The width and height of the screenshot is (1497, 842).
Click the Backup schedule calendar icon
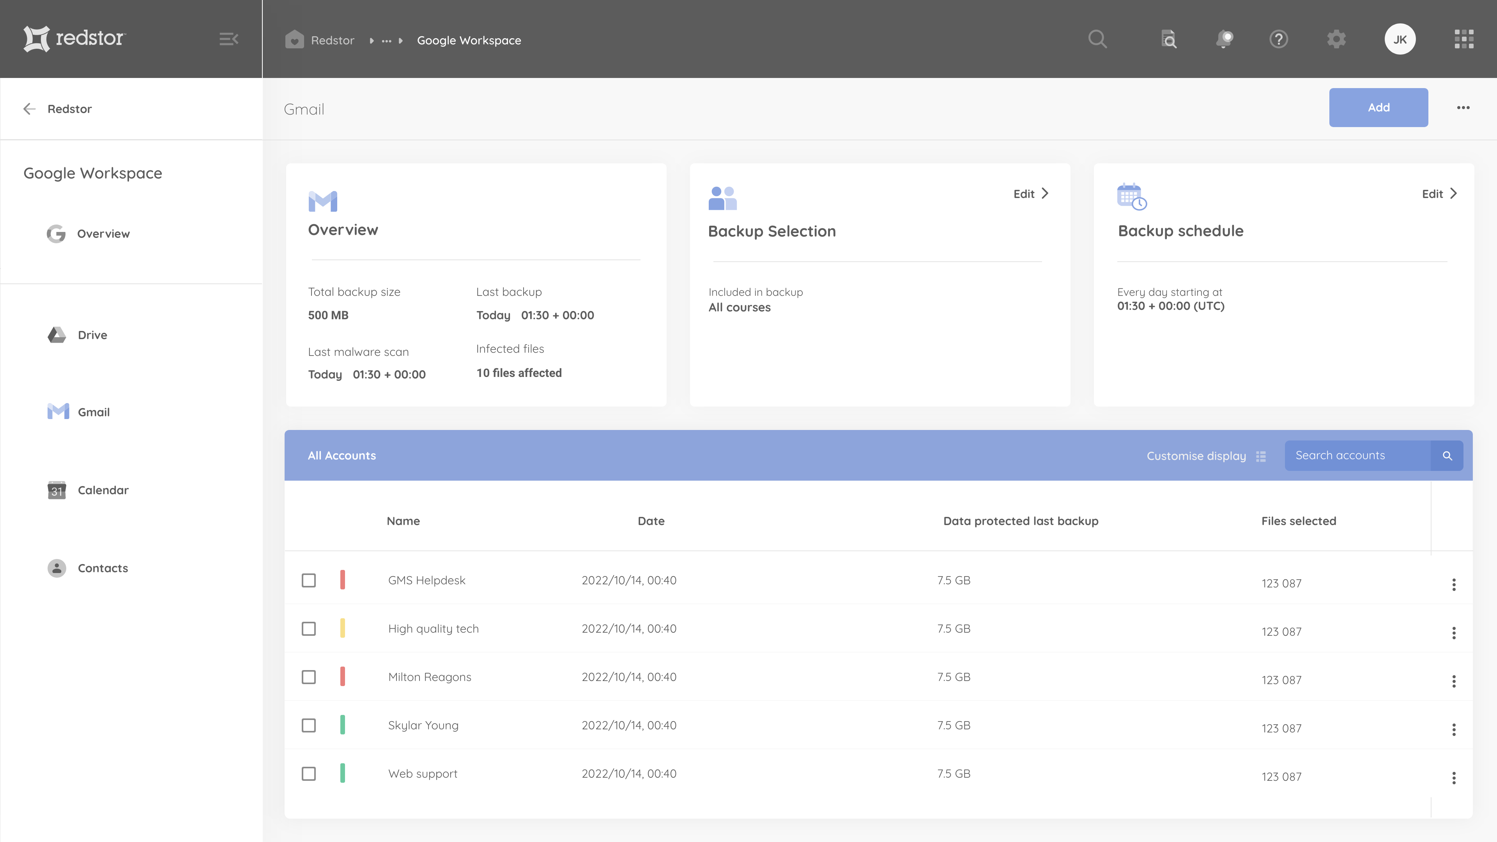(1131, 196)
